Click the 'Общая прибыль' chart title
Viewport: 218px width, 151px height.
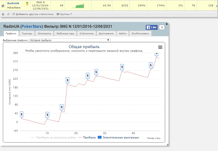[84, 47]
